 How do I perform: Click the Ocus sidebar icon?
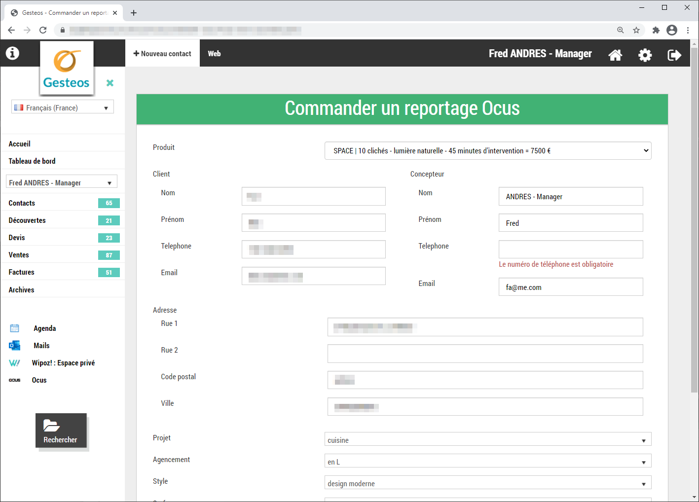(15, 380)
